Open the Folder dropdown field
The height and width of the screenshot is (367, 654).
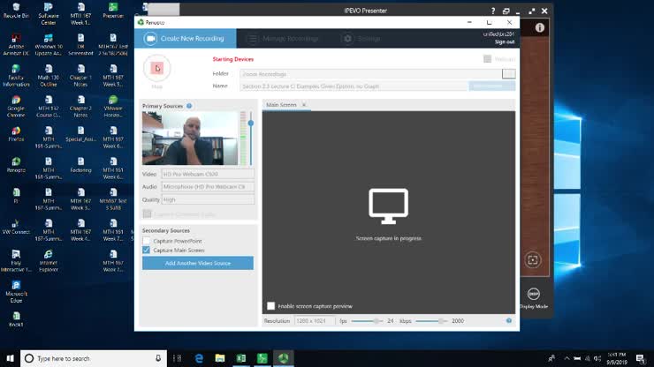371,74
